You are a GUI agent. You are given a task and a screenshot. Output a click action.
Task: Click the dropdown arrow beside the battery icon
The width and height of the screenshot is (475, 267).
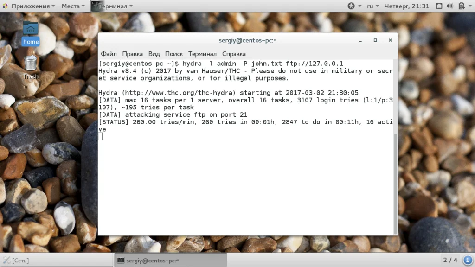coord(470,6)
